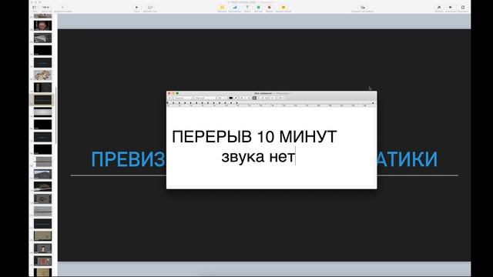493x277 pixels.
Task: Select slide thumbnail showing a man's face
Action: 43,25
